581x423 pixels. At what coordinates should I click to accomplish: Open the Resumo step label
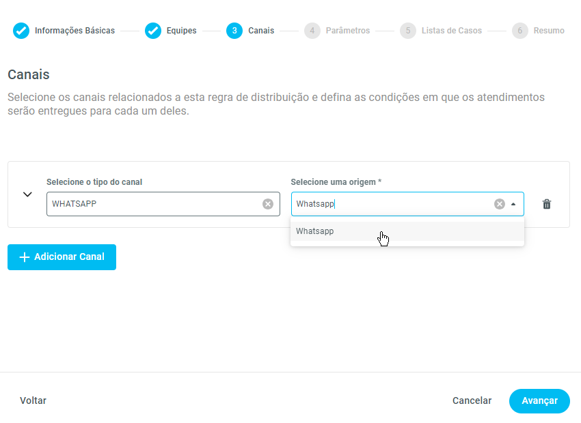(x=549, y=31)
